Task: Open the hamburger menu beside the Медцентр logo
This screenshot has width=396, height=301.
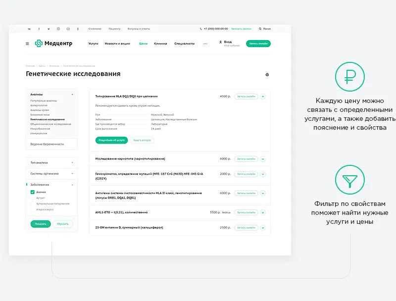Action: coord(27,44)
